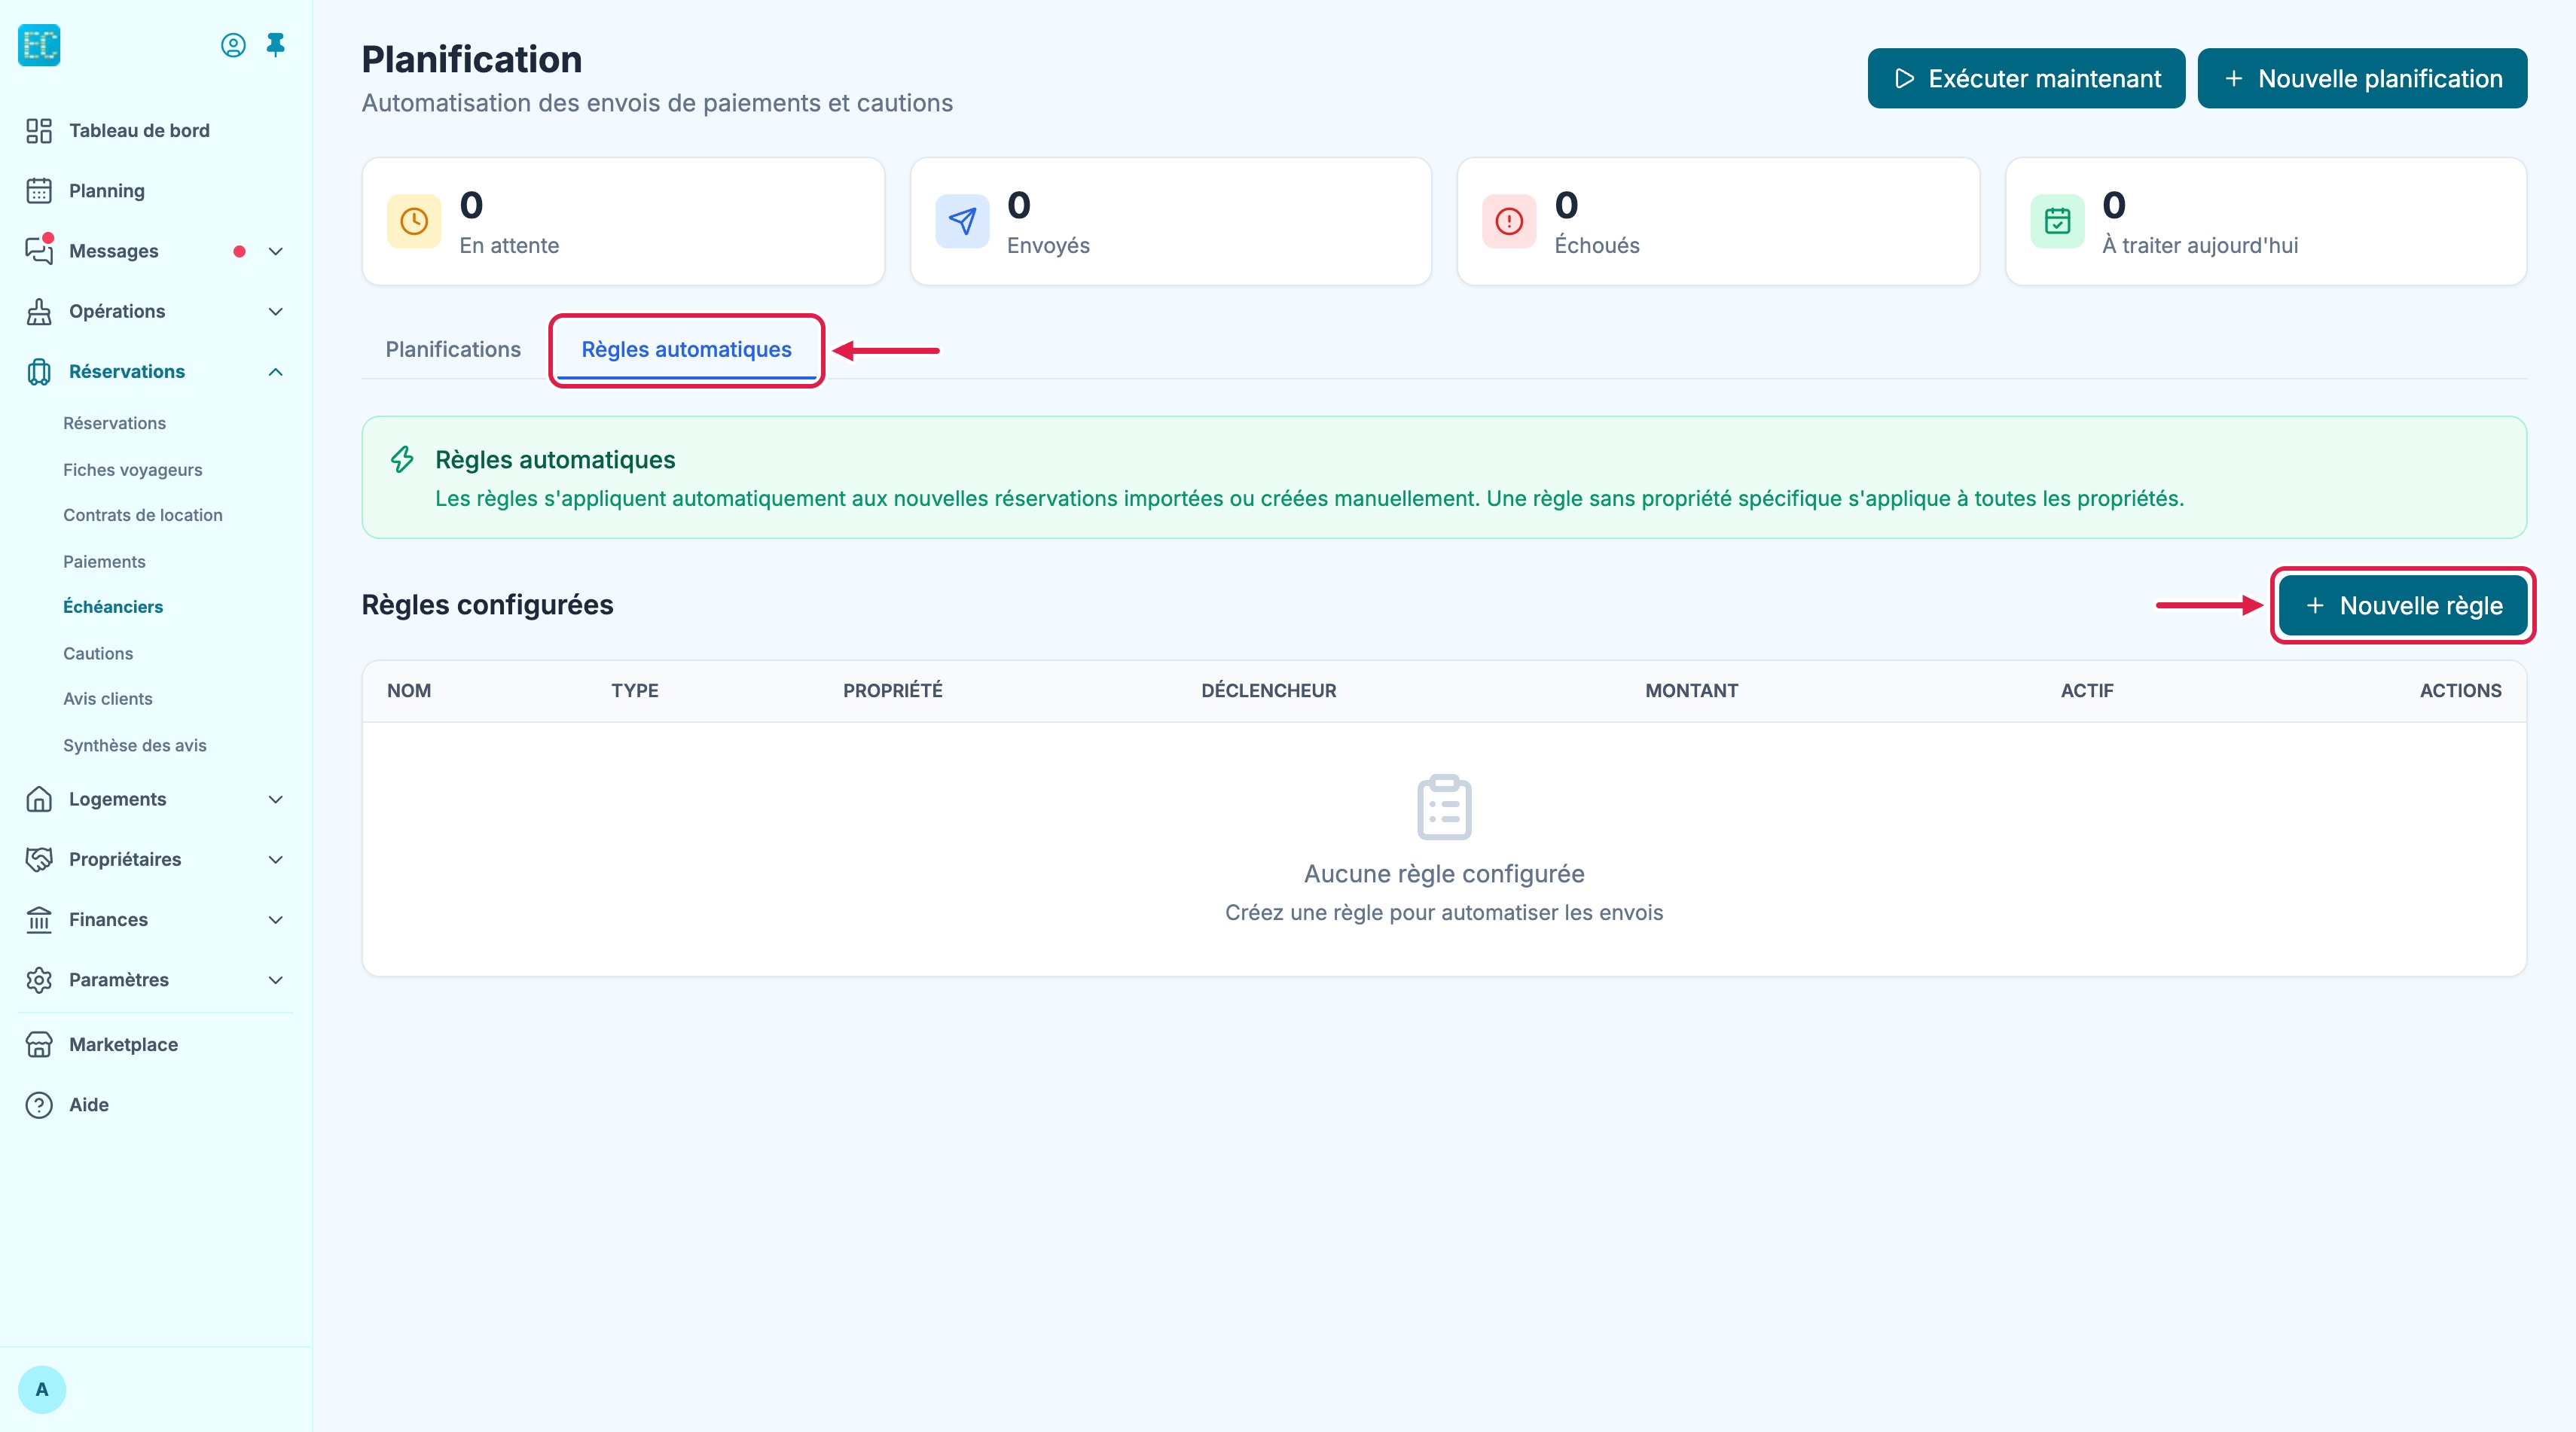Screen dimensions: 2576x1432
Task: Click the Propriétaires handshake icon
Action: point(39,859)
